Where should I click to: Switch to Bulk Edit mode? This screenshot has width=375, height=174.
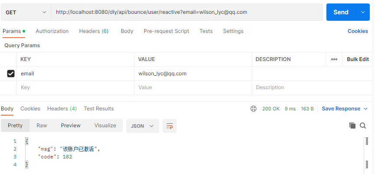(x=358, y=59)
